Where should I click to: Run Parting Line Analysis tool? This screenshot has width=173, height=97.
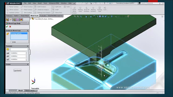tap(43, 13)
